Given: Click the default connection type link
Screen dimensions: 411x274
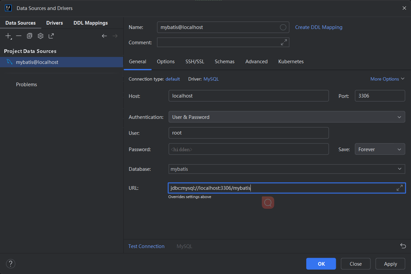Looking at the screenshot, I should point(173,79).
